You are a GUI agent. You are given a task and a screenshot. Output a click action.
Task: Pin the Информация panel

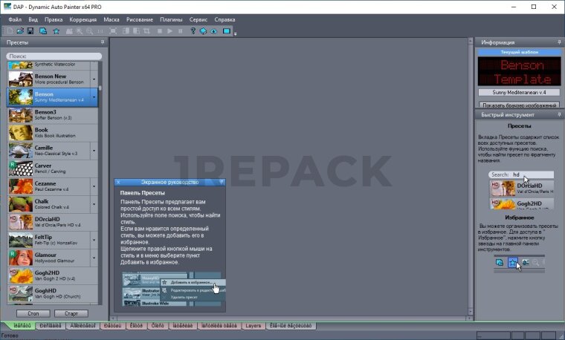[x=558, y=43]
